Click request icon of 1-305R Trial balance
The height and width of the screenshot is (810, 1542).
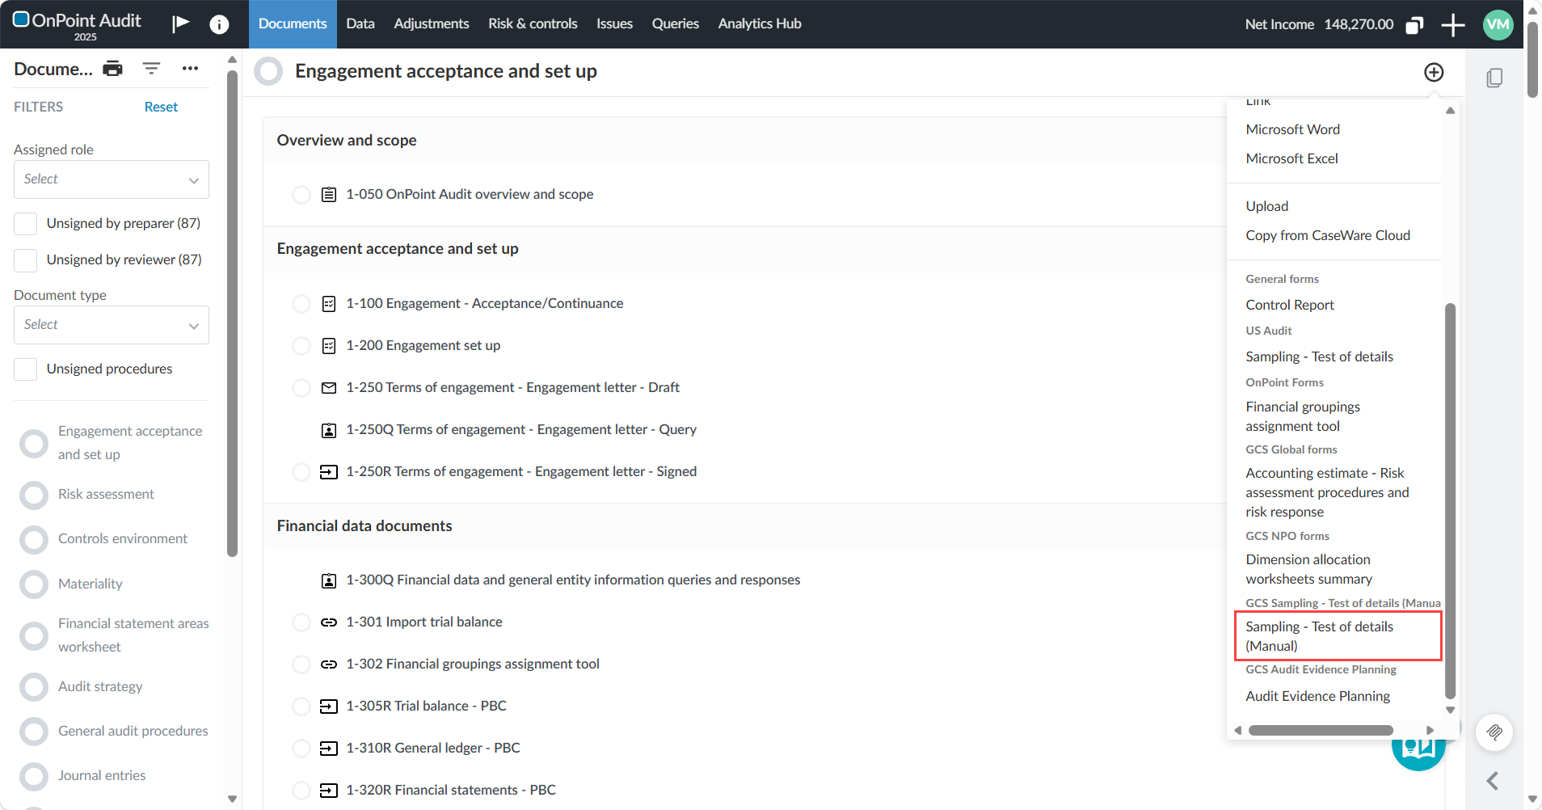tap(329, 707)
